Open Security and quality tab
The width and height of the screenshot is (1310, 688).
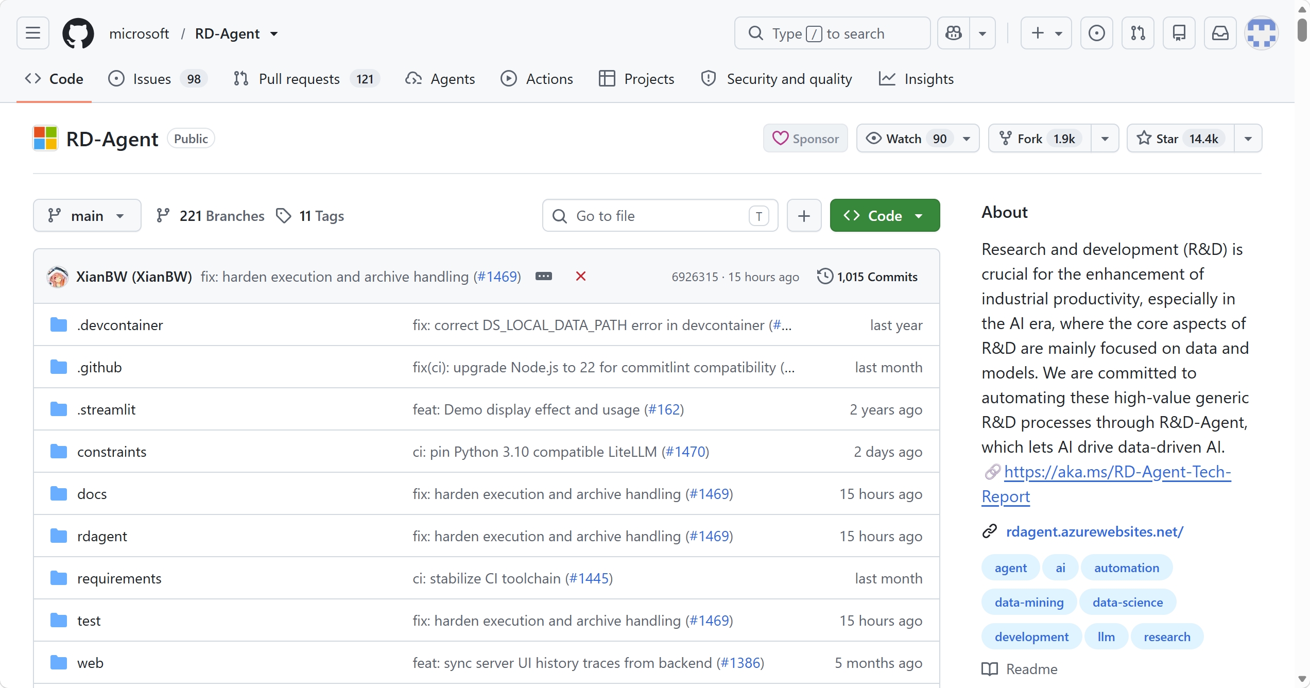click(776, 79)
